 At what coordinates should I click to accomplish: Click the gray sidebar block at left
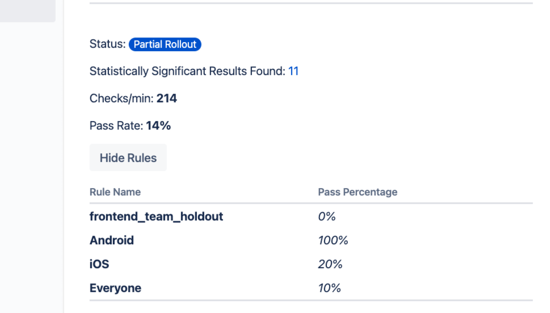pos(27,11)
